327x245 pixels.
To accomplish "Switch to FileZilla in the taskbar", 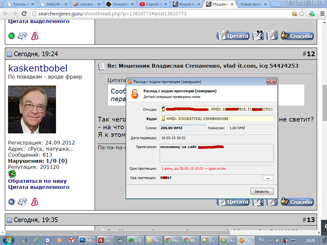I will pos(105,241).
